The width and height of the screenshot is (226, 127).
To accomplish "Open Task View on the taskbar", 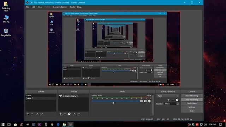I will pos(9,125).
